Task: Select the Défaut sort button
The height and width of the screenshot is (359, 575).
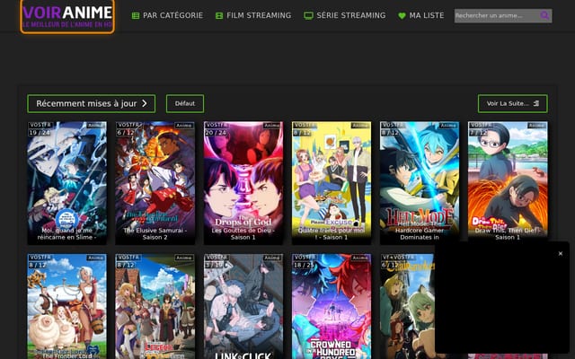Action: (x=185, y=104)
